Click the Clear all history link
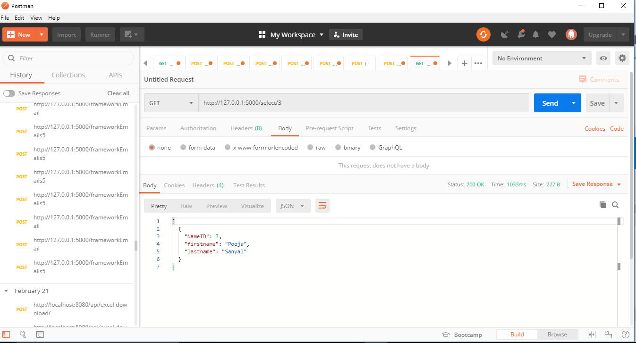Screen dimensions: 636x343 [118, 93]
